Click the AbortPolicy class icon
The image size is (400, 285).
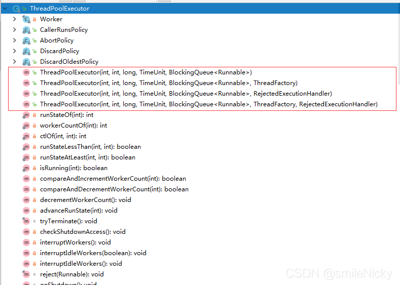pyautogui.click(x=26, y=40)
